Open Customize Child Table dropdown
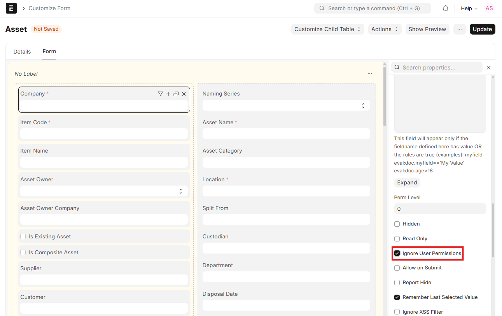This screenshot has width=502, height=316. point(327,29)
